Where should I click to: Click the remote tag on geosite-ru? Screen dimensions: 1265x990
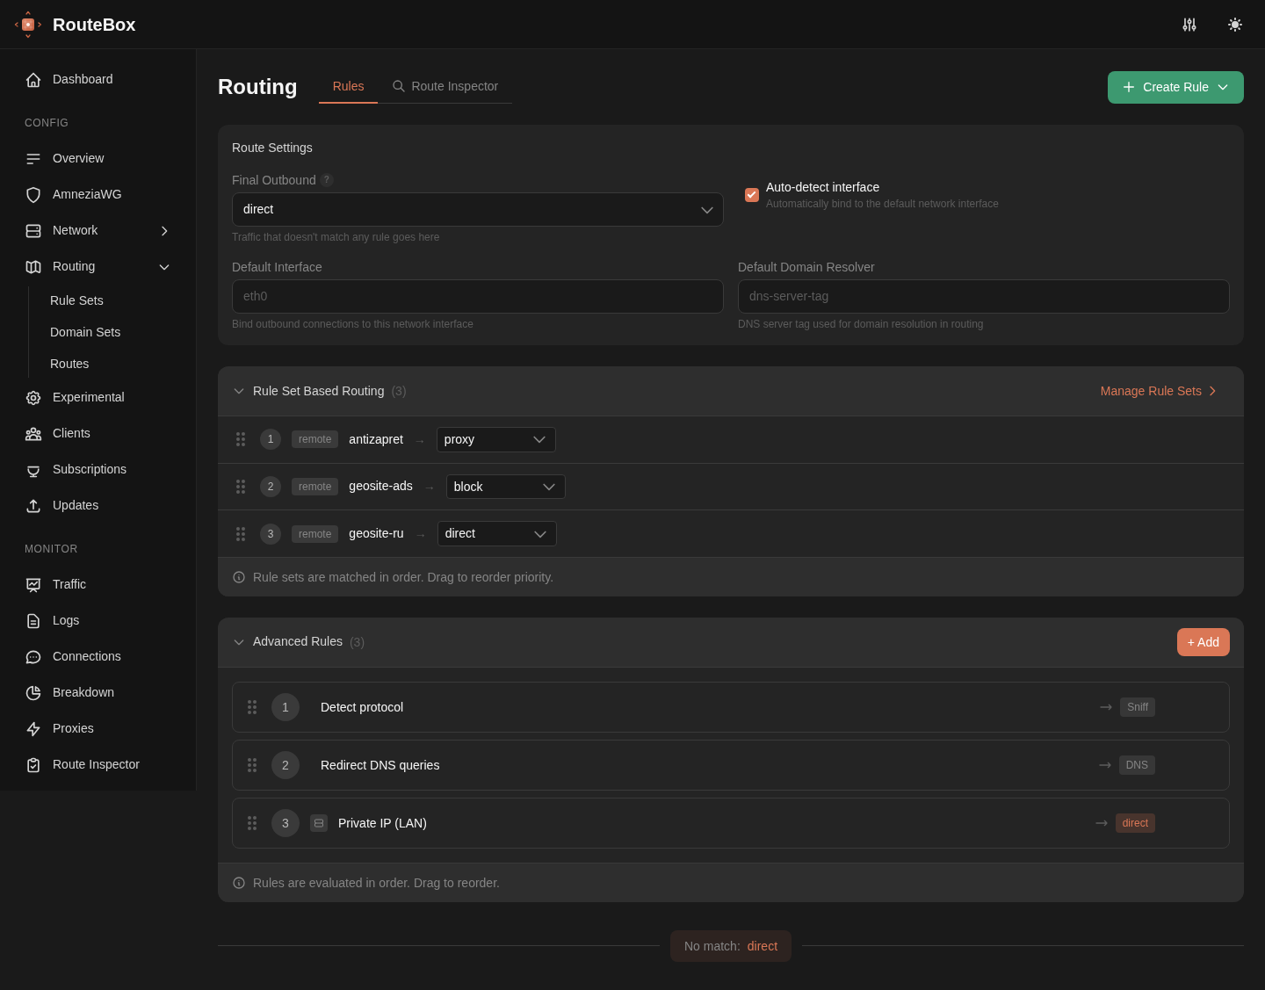coord(314,534)
